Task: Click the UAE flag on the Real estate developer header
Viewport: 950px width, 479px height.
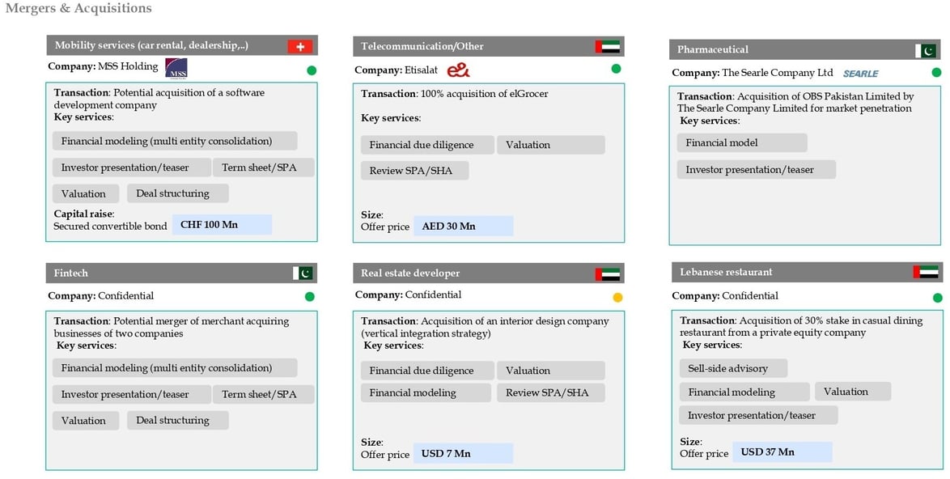Action: 607,274
